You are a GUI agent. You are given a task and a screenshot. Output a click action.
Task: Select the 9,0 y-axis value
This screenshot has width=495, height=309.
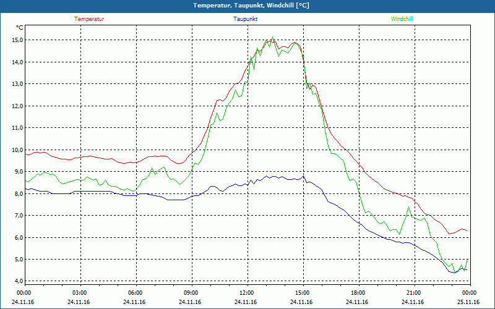[19, 172]
